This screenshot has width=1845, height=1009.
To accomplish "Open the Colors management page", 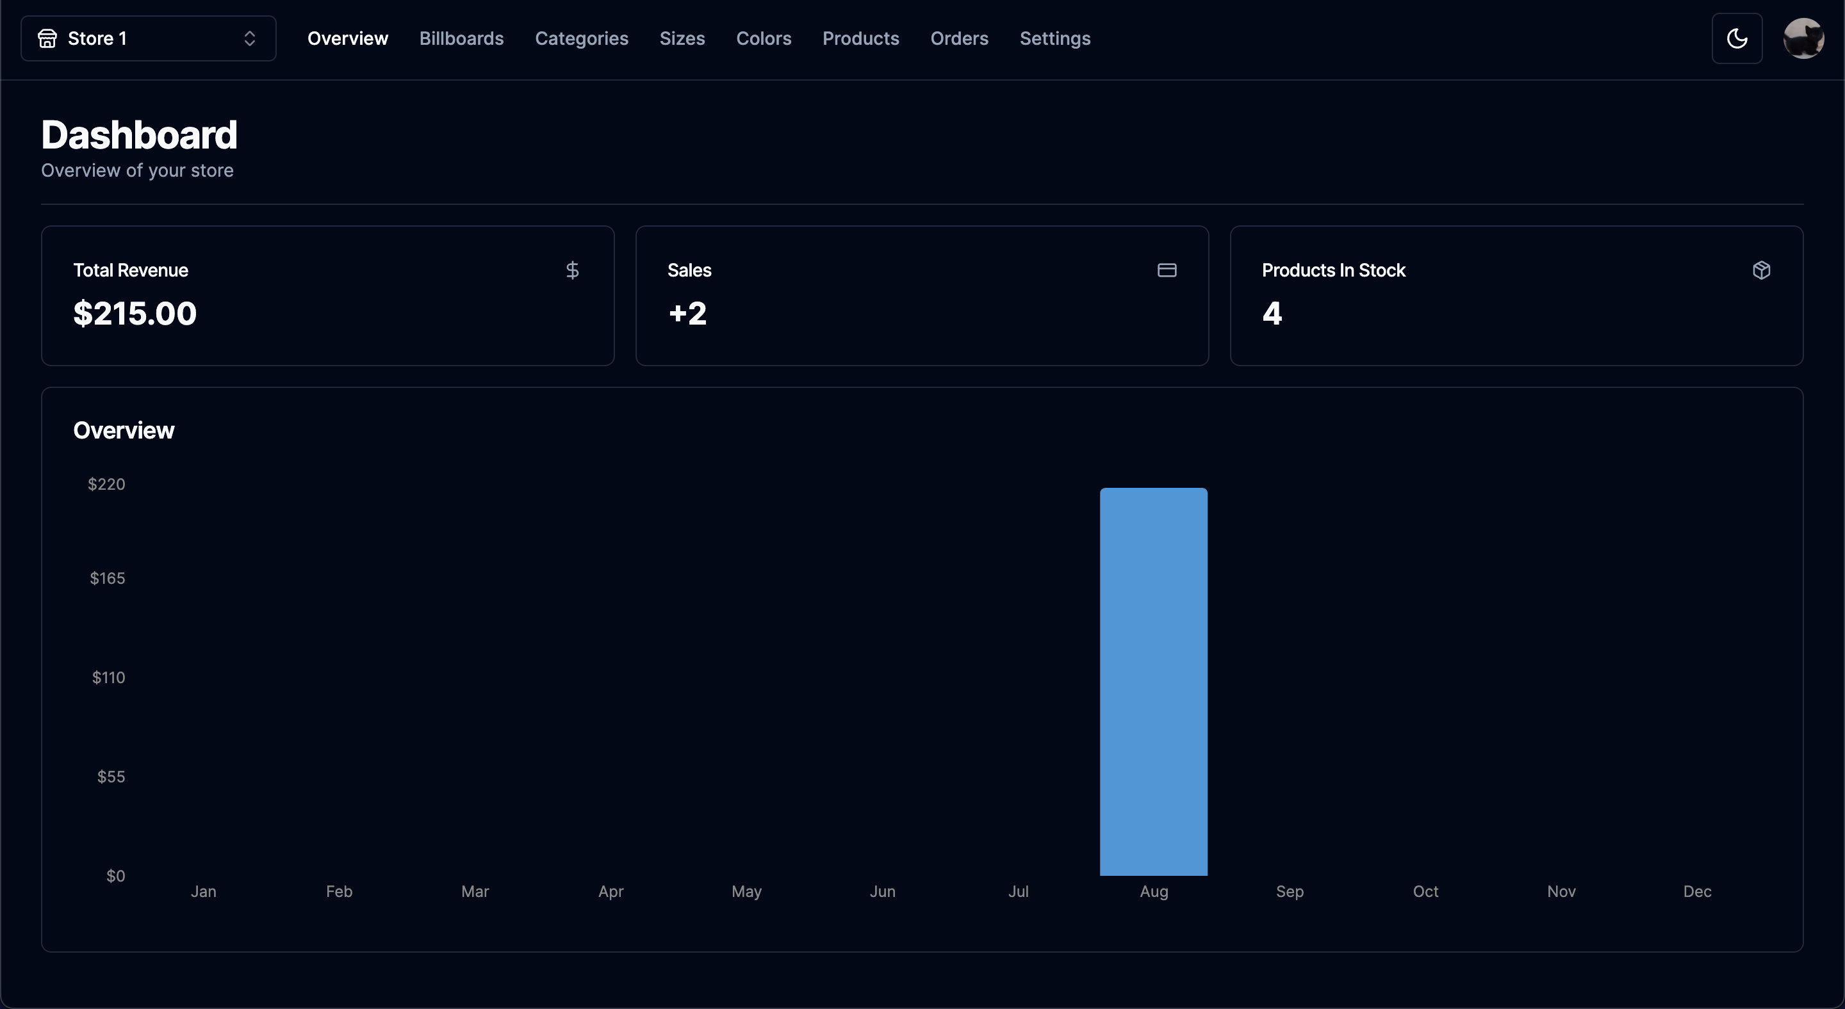I will point(764,38).
